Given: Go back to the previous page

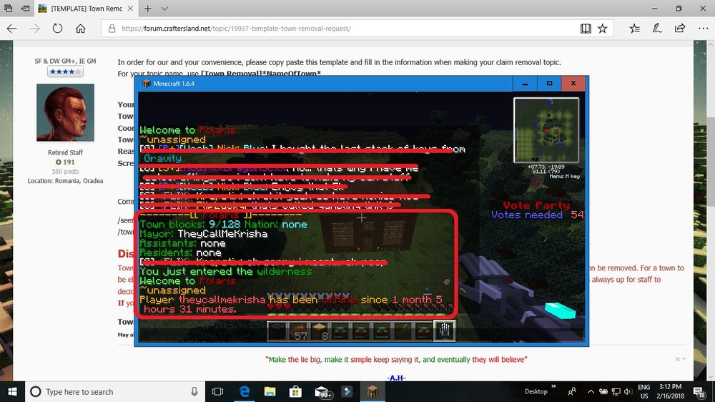Looking at the screenshot, I should click(x=13, y=29).
